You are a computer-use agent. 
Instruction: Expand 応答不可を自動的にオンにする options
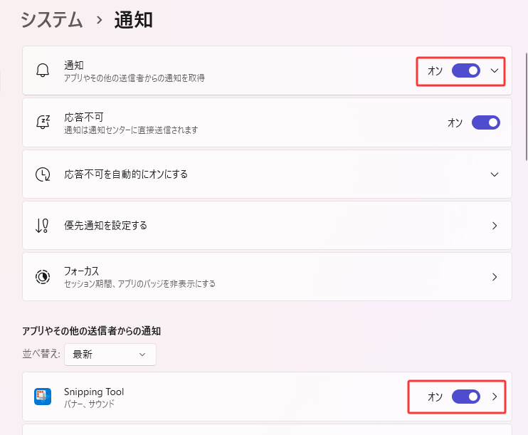pos(495,174)
